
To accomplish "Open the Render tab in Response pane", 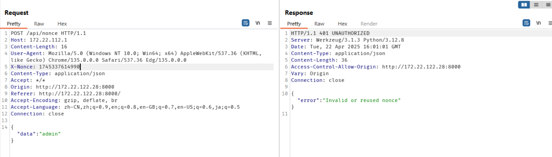I will pyautogui.click(x=369, y=24).
